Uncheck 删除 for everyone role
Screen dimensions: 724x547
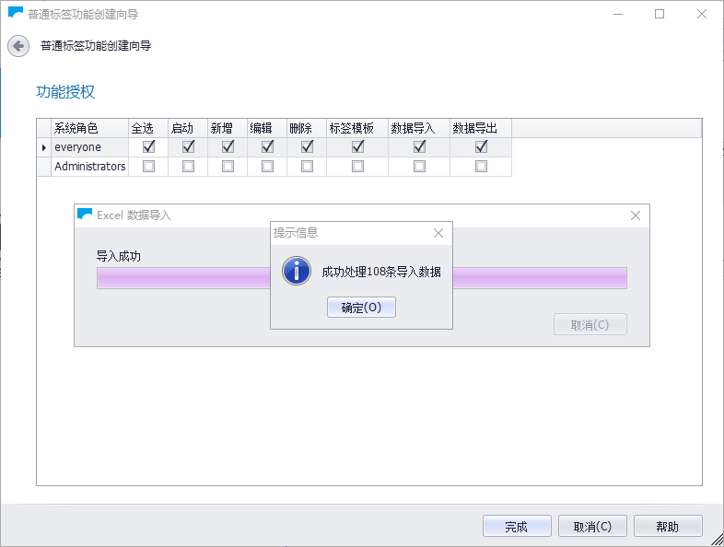pos(307,147)
